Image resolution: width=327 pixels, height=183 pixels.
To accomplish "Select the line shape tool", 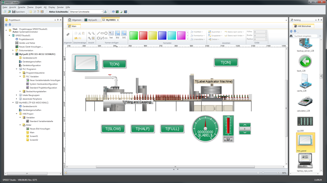I will 98,33.
